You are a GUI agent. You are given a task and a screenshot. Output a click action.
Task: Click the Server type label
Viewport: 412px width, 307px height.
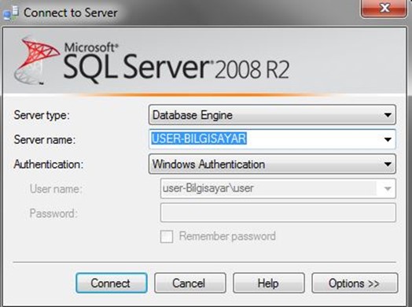coord(42,115)
